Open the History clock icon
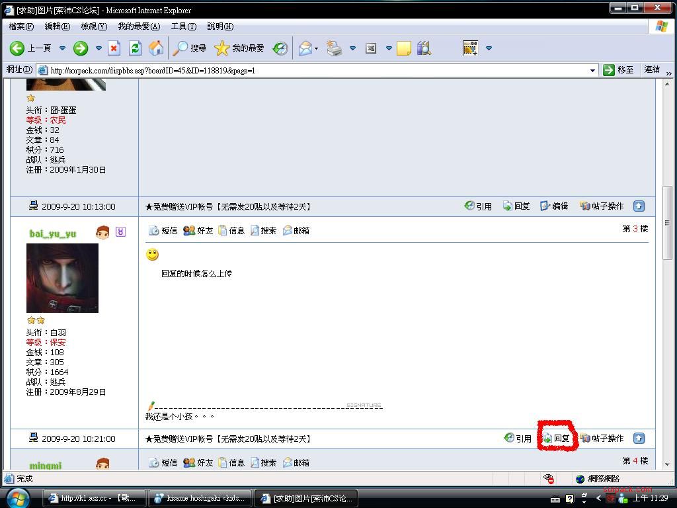 point(280,48)
